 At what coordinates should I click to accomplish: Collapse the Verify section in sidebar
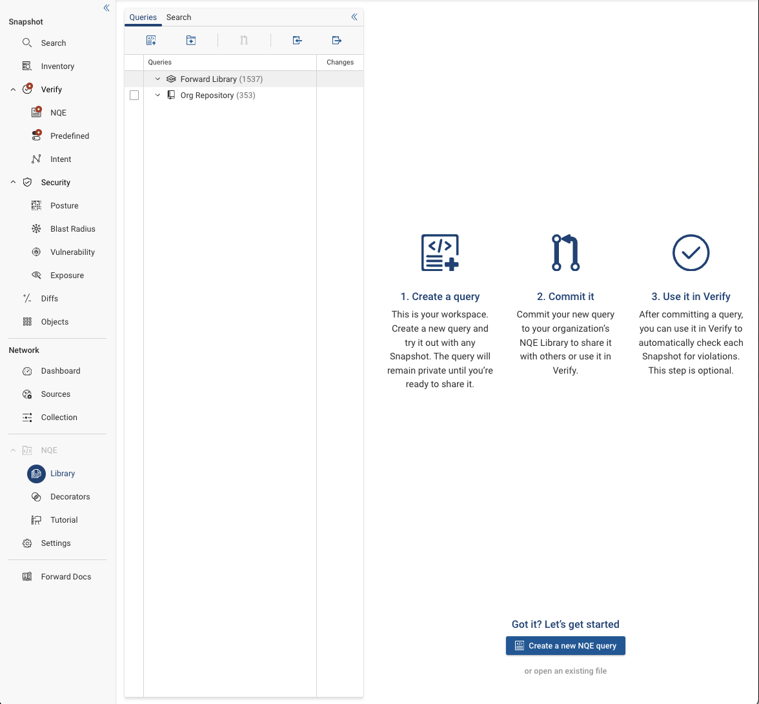click(13, 90)
